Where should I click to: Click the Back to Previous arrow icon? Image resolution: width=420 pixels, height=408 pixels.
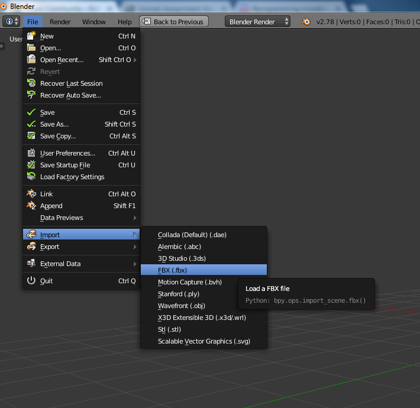click(x=146, y=21)
